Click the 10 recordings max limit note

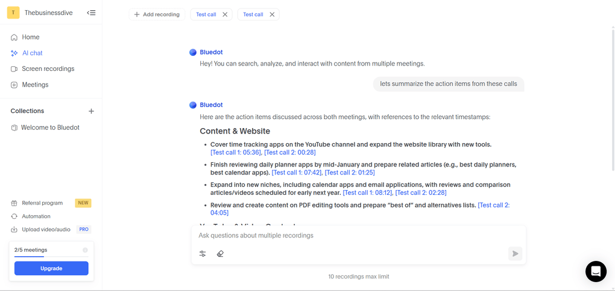[x=359, y=277]
